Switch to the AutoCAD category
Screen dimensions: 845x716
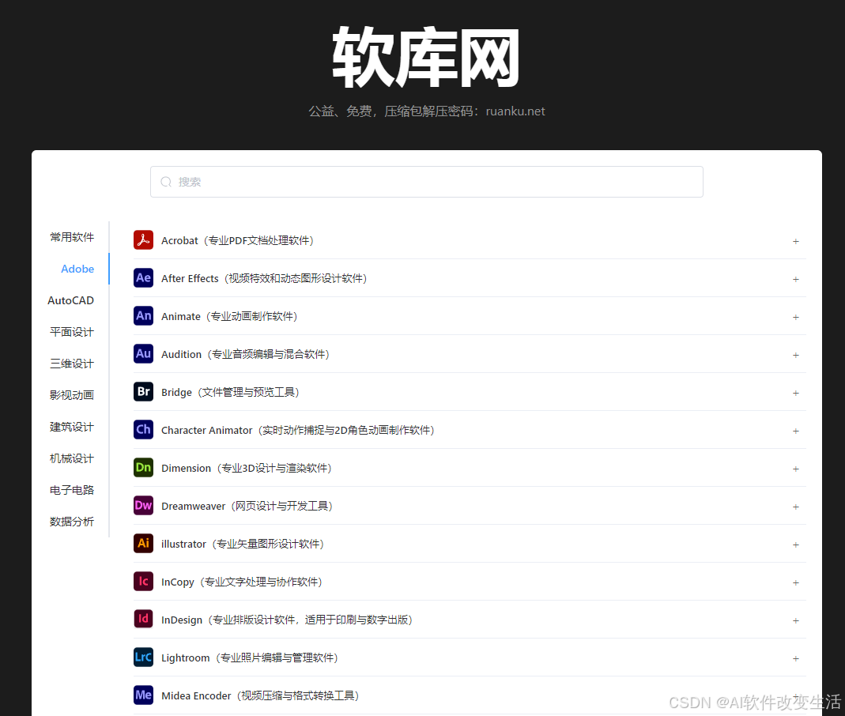70,300
